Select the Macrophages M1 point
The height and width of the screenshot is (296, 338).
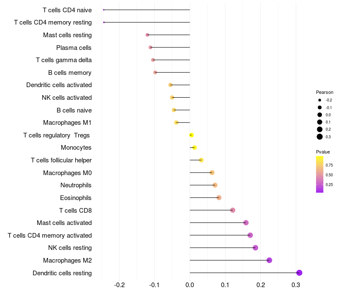pos(176,123)
